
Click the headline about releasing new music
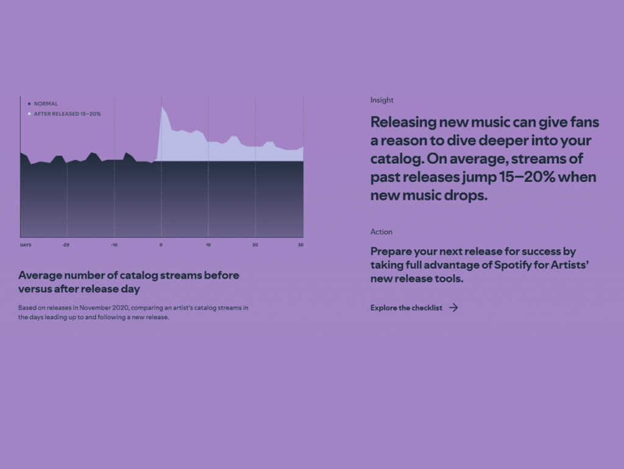484,158
